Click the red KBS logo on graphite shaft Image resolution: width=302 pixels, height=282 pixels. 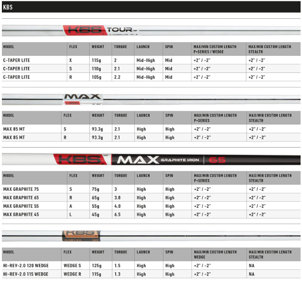(83, 159)
